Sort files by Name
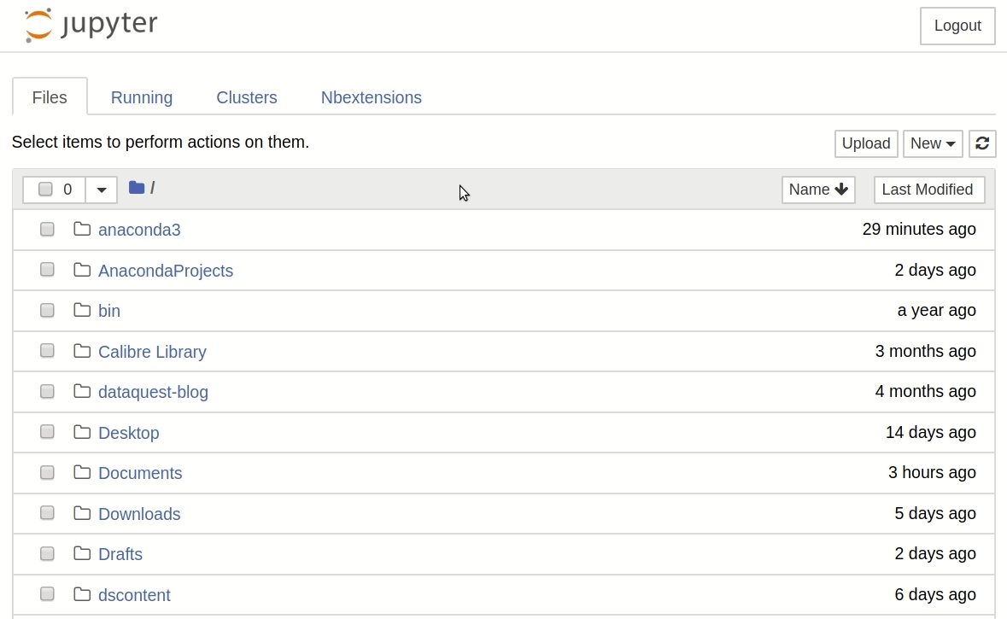1007x619 pixels. pyautogui.click(x=817, y=190)
